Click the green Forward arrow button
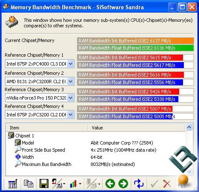The height and width of the screenshot is (192, 199). point(123,184)
